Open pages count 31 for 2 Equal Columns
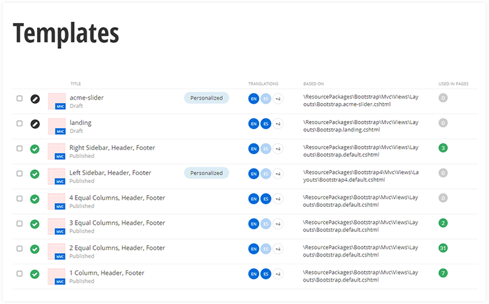The width and height of the screenshot is (489, 304). [443, 248]
